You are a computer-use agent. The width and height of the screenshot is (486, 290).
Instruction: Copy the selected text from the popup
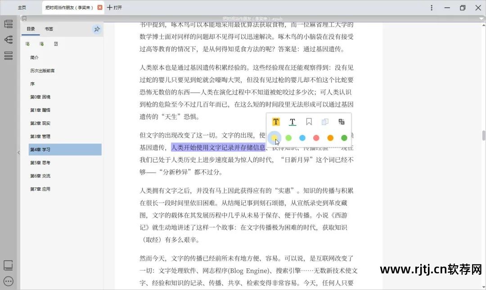(x=325, y=121)
